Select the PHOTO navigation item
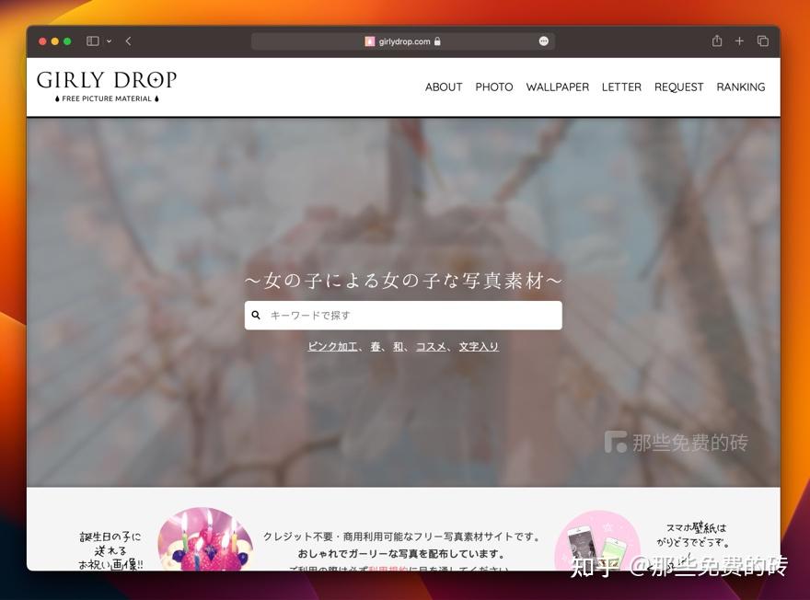Viewport: 810px width, 600px height. (494, 87)
